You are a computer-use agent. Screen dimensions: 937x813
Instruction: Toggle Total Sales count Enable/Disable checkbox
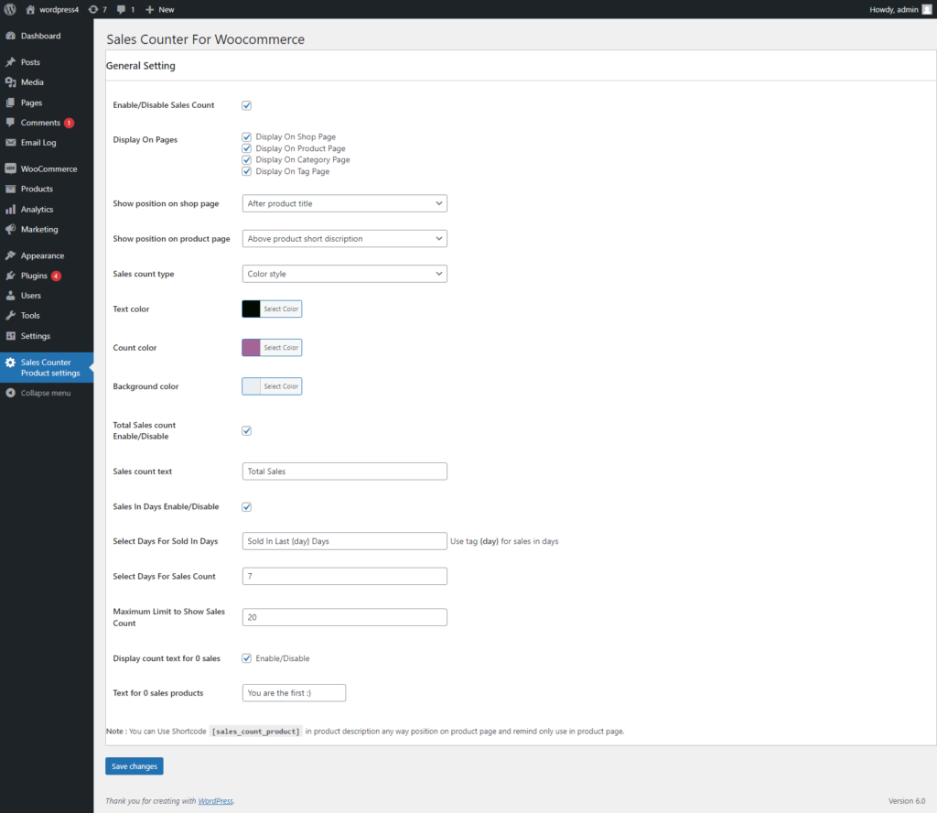(246, 430)
